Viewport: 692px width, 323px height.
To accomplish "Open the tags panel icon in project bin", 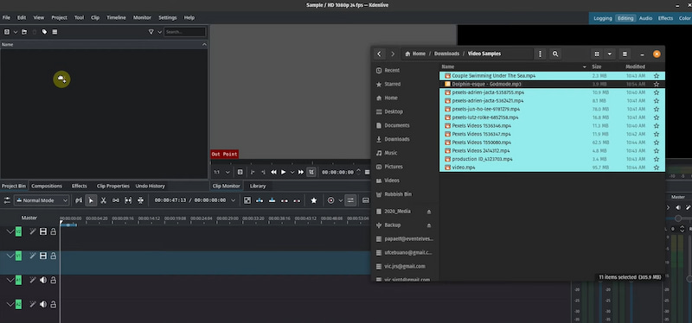I will click(45, 32).
